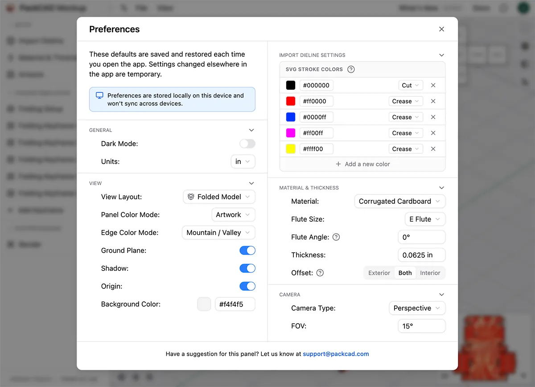Open the Flute Angle help icon
This screenshot has height=387, width=535.
[x=336, y=237]
